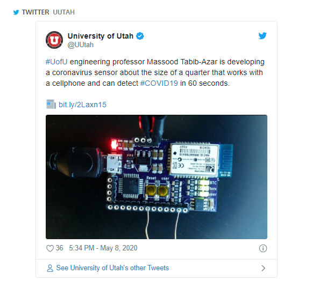Click the Twitter logo inside the tweet card
Viewport: 312px width, 281px height.
click(263, 36)
